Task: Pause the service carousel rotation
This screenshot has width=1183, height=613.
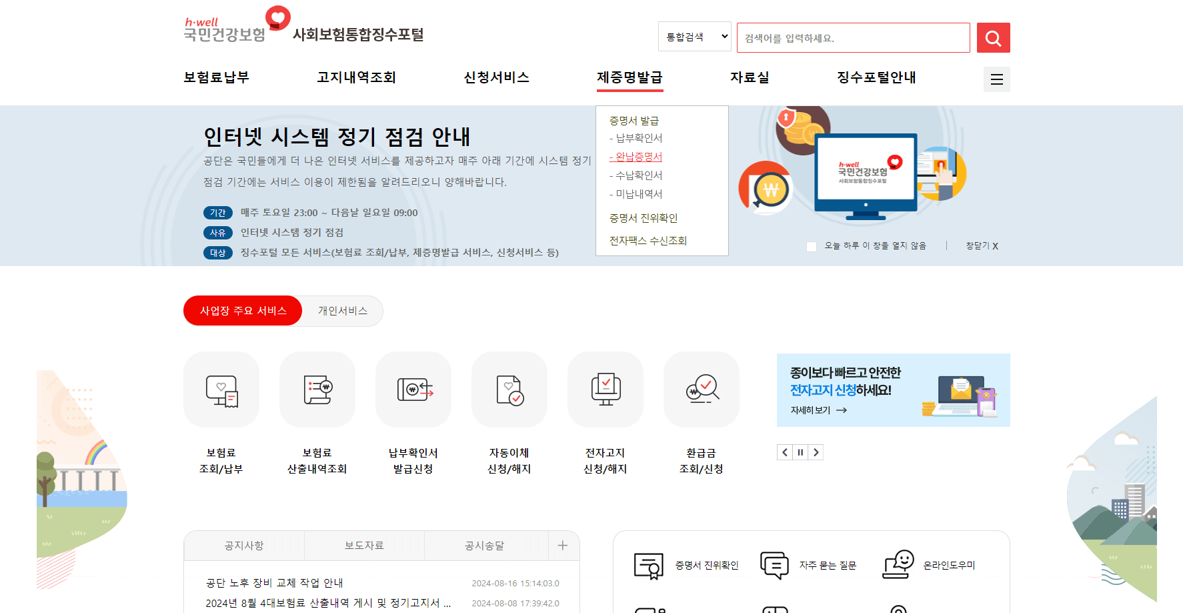Action: pos(800,452)
